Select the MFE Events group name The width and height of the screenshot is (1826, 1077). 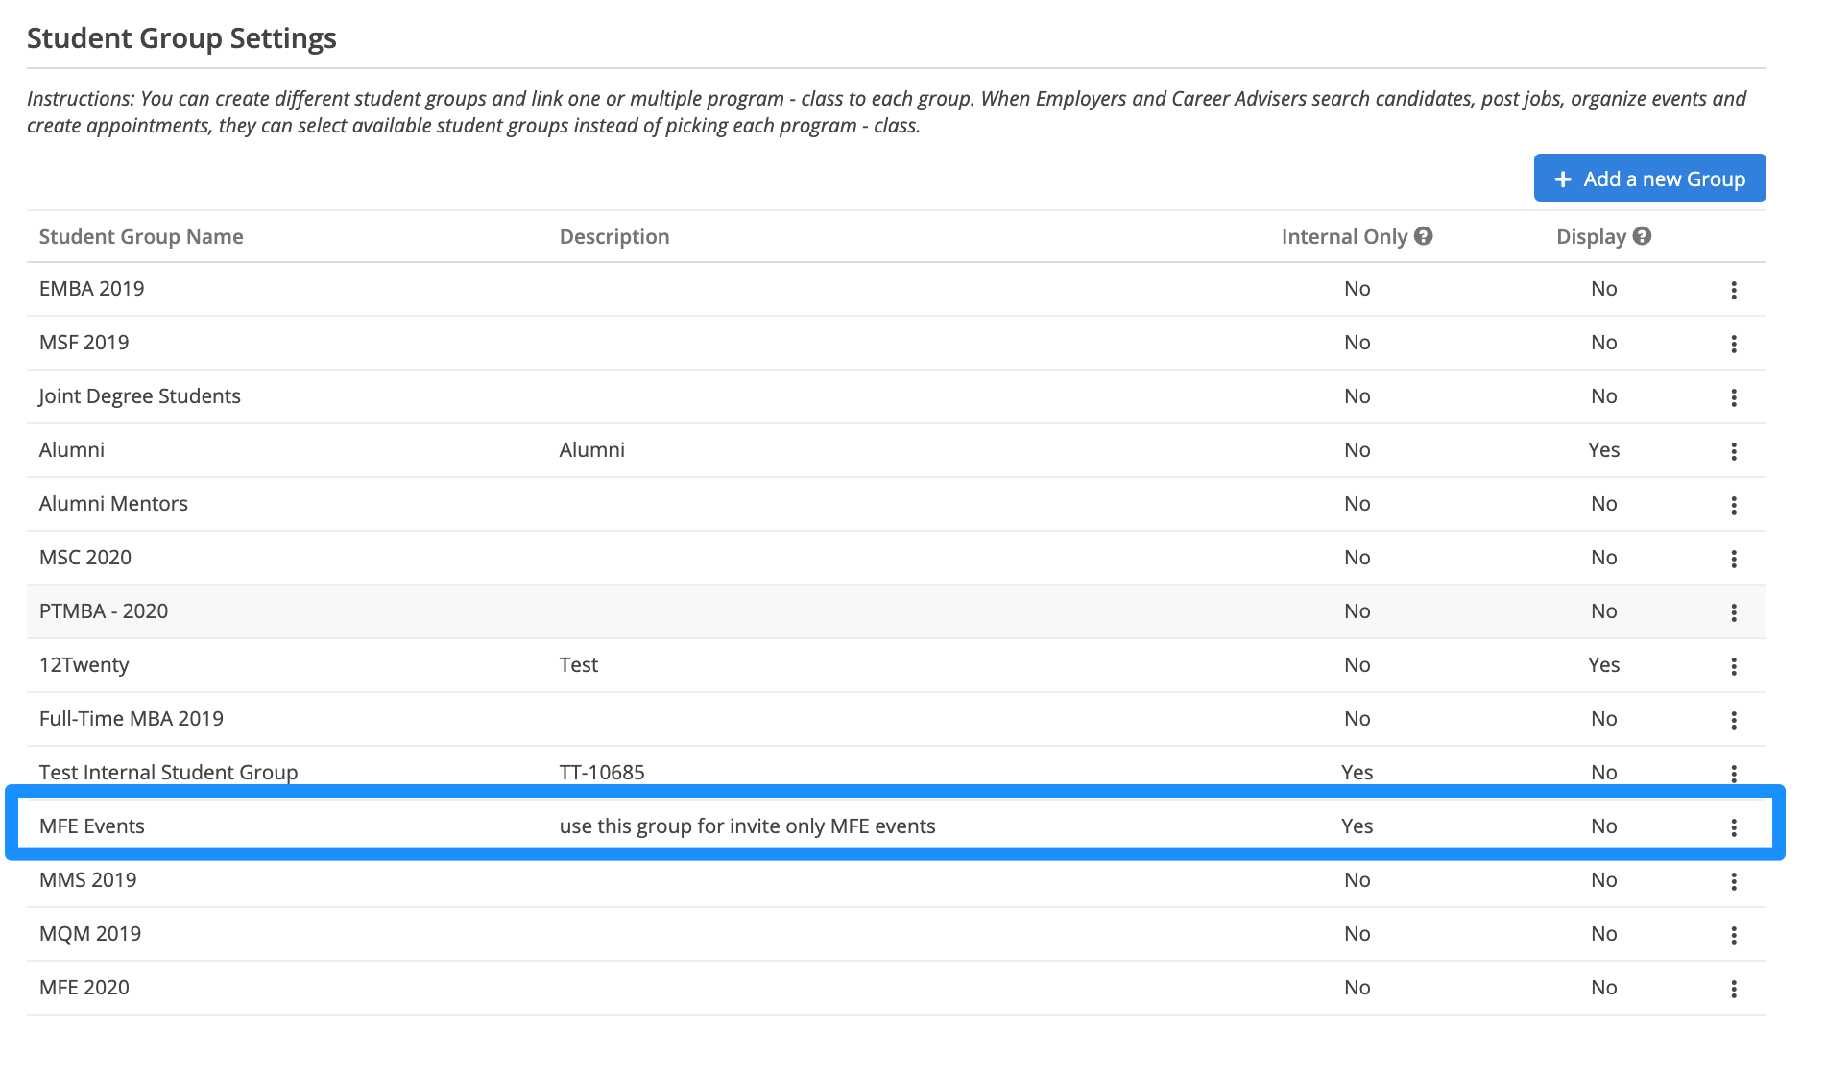92,826
